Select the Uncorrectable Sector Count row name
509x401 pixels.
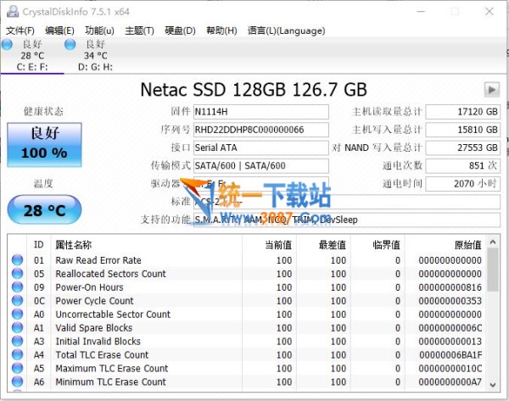pyautogui.click(x=113, y=314)
